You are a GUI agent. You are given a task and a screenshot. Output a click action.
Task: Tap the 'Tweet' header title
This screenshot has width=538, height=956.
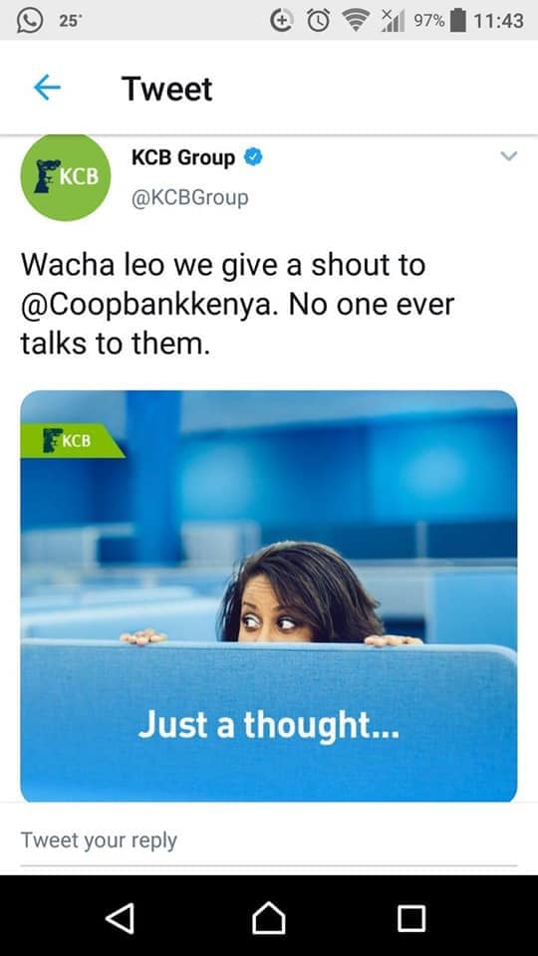[x=167, y=89]
